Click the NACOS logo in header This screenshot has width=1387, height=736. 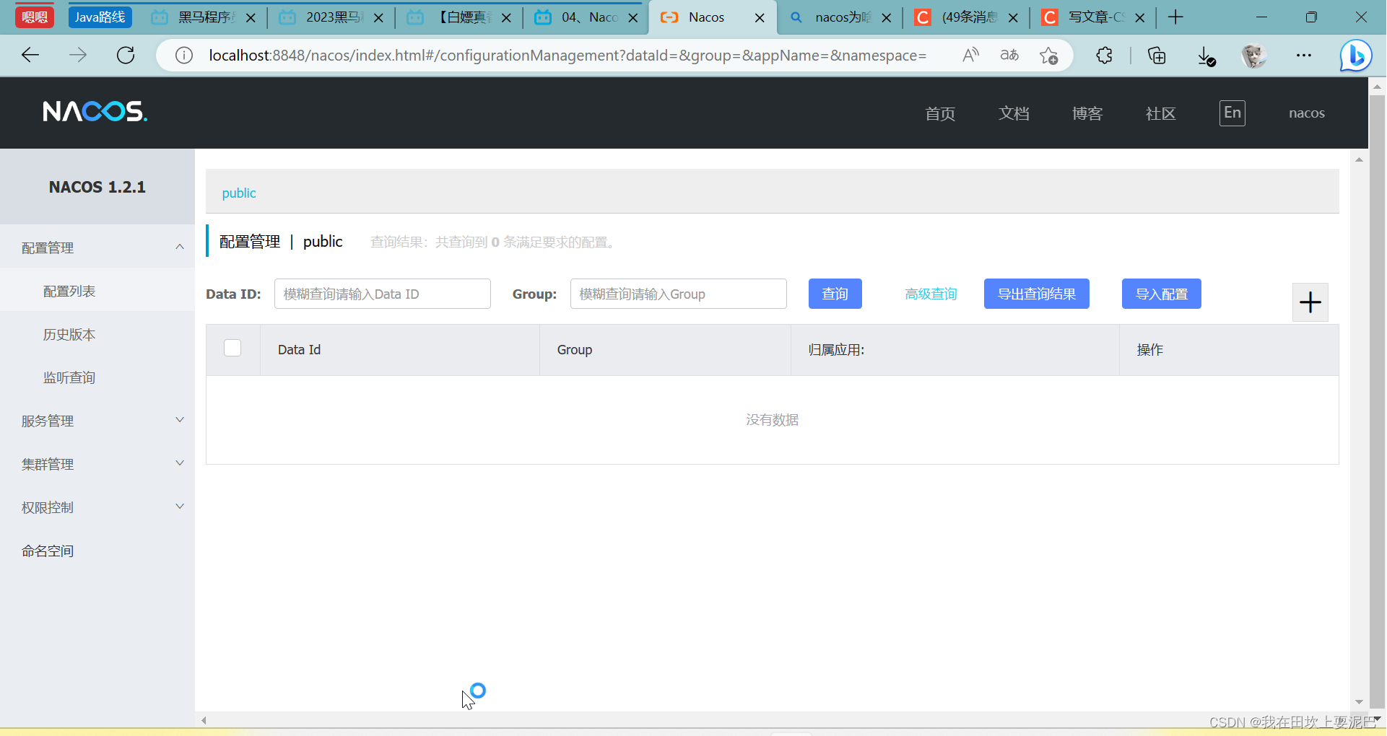[x=95, y=112]
